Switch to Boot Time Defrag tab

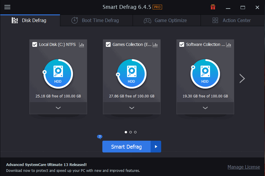click(96, 21)
